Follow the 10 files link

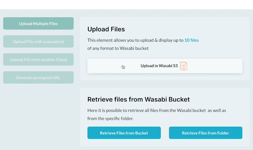(x=191, y=40)
